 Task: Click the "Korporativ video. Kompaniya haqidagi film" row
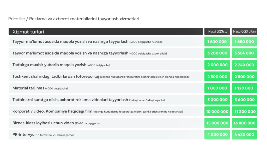(x=106, y=112)
